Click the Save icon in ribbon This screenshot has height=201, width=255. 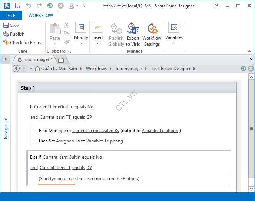click(x=11, y=25)
